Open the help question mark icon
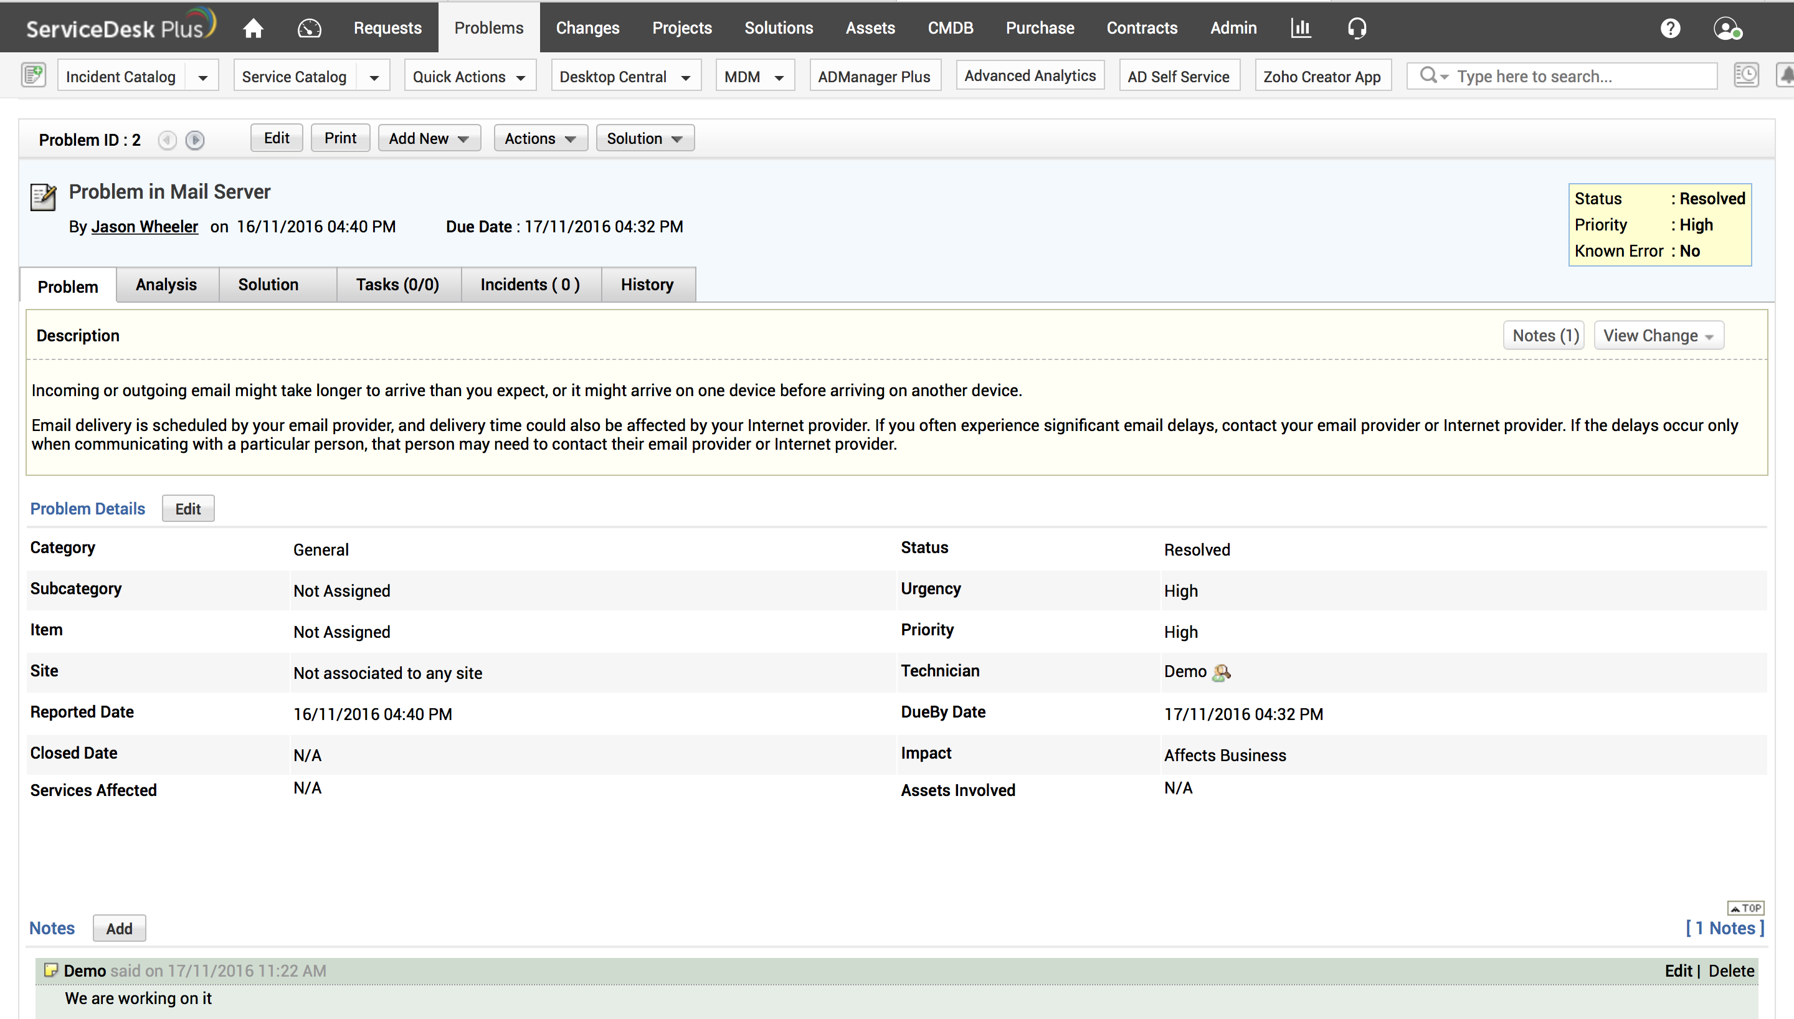 coord(1670,28)
